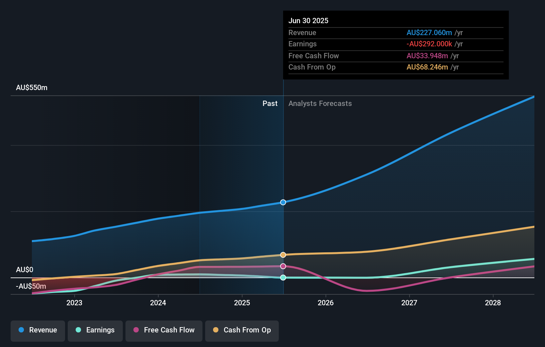Toggle the Revenue series visibility

click(38, 331)
